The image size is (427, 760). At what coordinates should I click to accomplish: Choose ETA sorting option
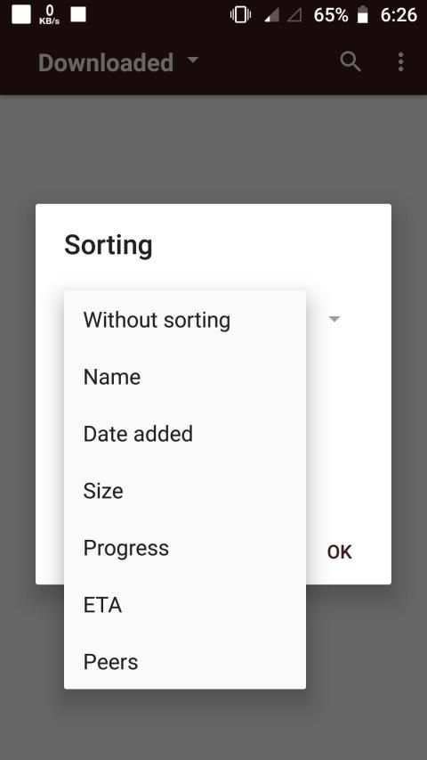(184, 604)
